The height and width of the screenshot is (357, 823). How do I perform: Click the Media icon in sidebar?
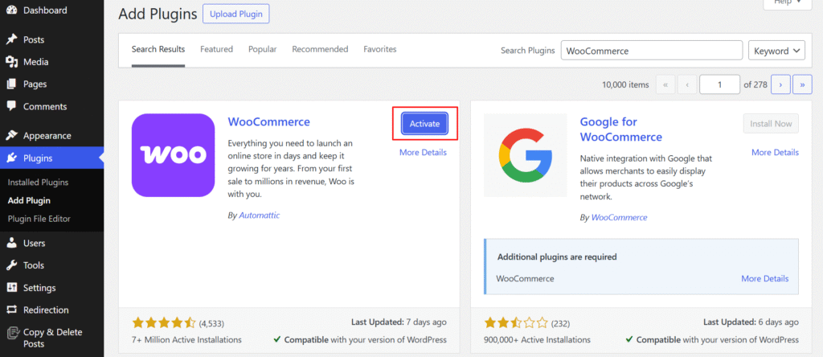[11, 62]
